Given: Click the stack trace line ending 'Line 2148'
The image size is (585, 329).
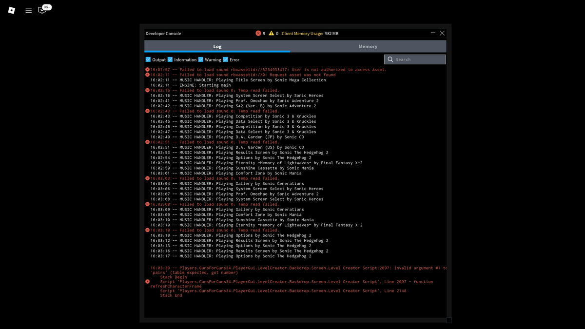Looking at the screenshot, I should pyautogui.click(x=283, y=291).
